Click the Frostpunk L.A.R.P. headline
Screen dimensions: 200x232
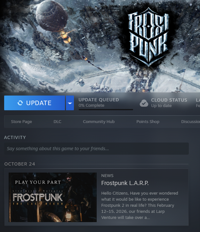[125, 183]
